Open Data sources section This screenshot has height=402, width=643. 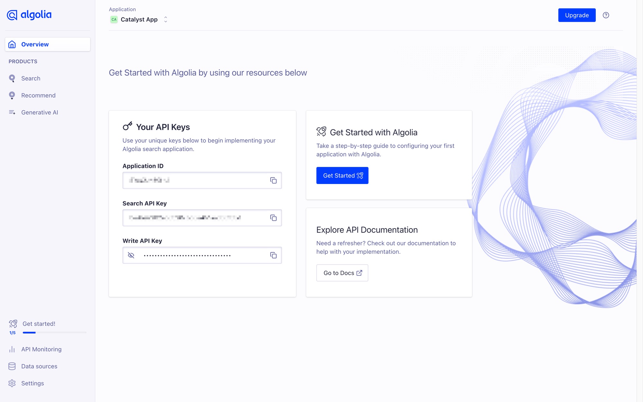[39, 366]
